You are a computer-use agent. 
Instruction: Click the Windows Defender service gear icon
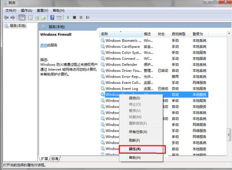coord(103,64)
